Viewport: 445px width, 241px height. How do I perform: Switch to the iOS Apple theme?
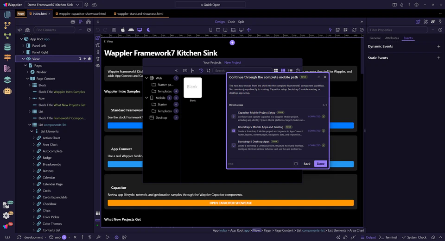123,30
